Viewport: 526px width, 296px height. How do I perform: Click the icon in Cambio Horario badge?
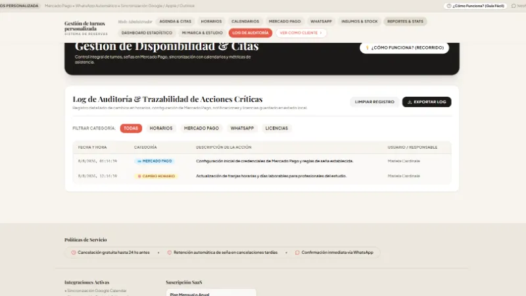(139, 176)
